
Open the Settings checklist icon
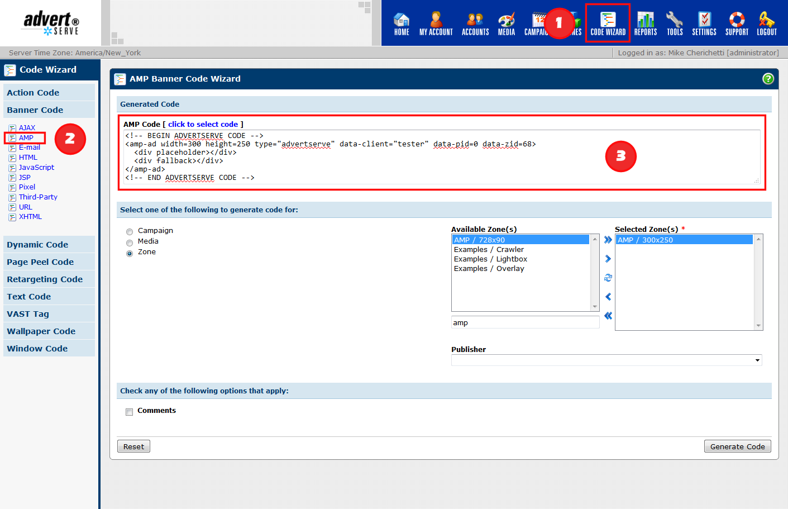coord(704,24)
